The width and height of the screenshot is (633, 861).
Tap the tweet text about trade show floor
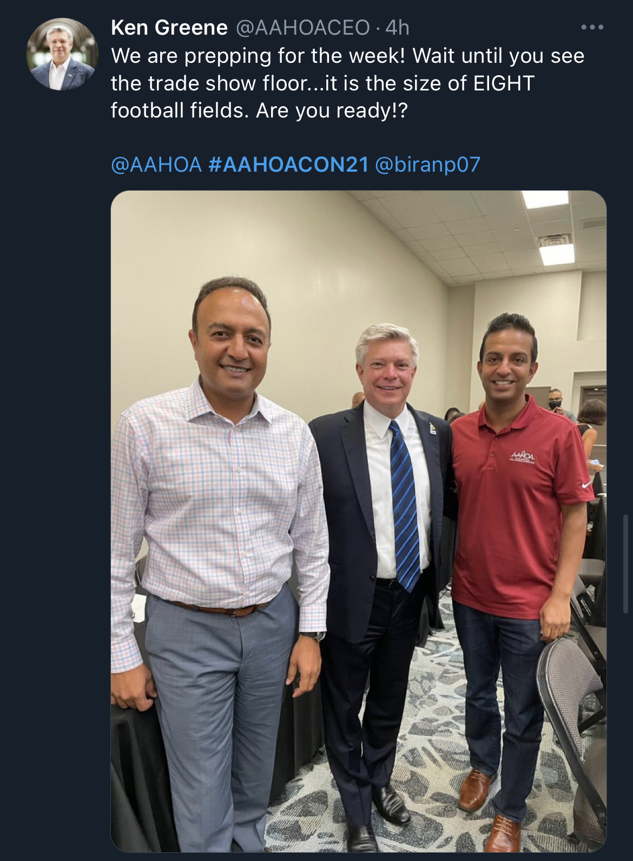347,83
